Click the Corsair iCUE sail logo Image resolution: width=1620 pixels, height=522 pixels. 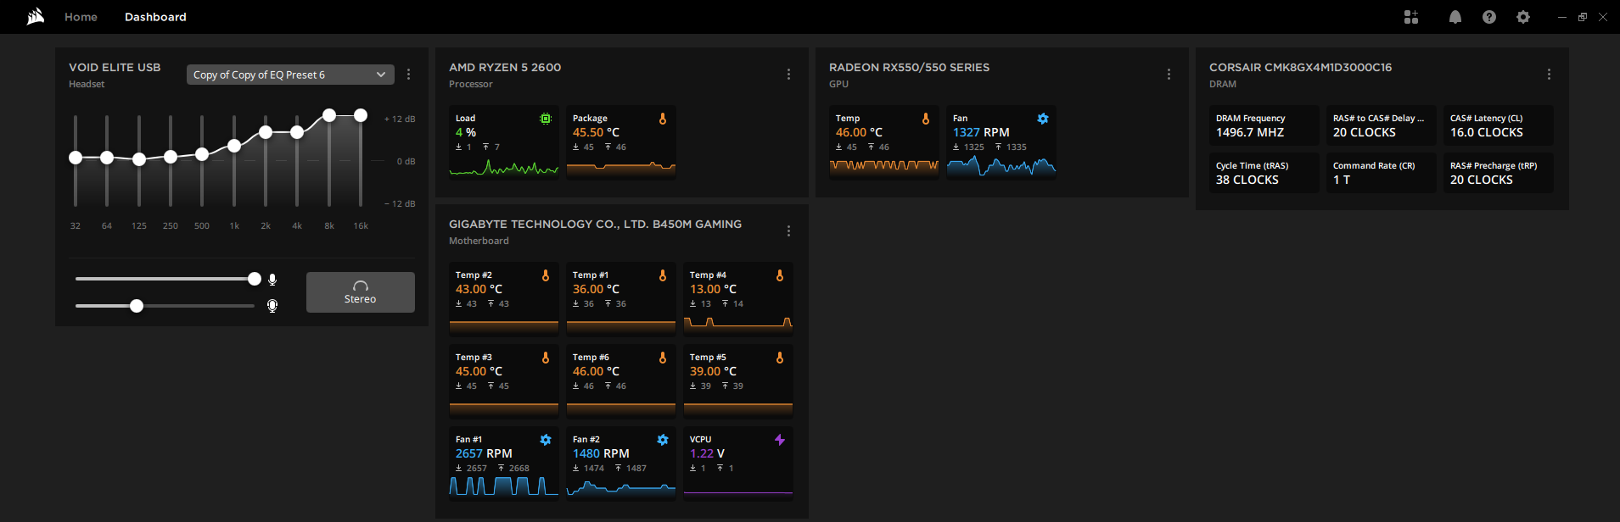(36, 16)
